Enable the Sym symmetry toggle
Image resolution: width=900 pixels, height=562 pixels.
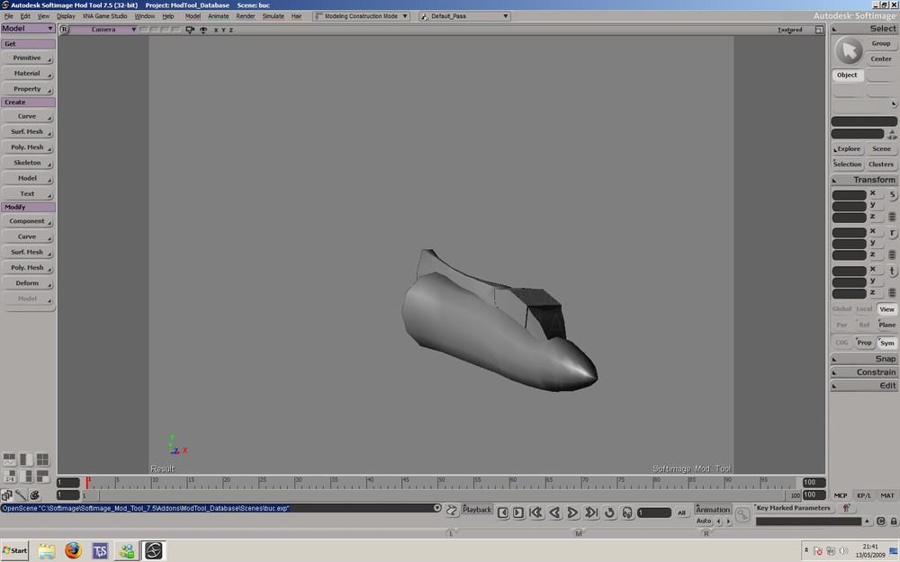coord(886,343)
